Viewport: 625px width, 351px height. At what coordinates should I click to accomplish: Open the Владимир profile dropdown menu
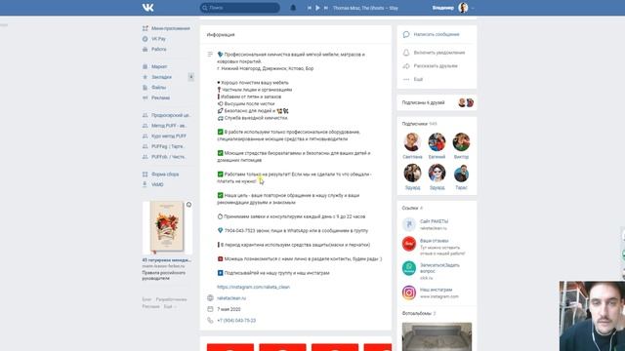tap(453, 8)
